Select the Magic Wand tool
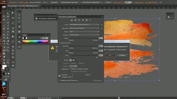 [x=4, y=16]
